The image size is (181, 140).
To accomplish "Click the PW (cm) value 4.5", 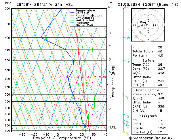I will click(x=161, y=56).
